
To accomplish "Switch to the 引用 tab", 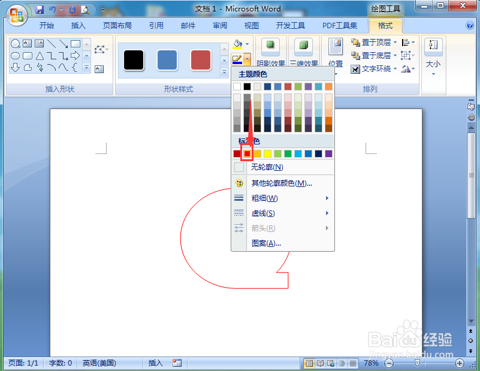I will click(x=156, y=25).
